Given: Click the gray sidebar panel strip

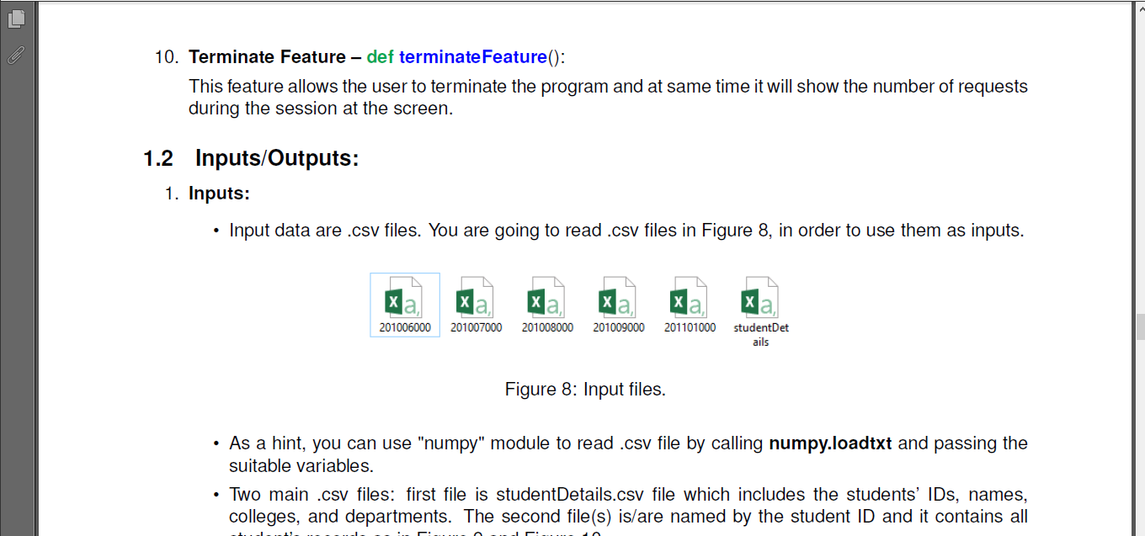Looking at the screenshot, I should point(15,295).
